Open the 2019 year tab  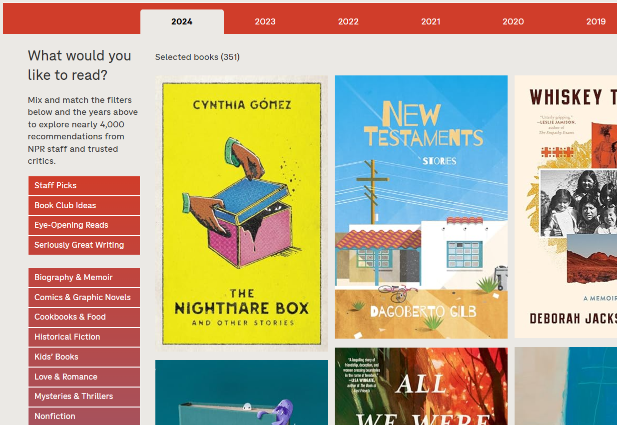point(596,21)
